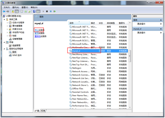The height and width of the screenshot is (118, 165).
Task: Expand the 任务计划程序 tree node arrow
Action: tap(7, 23)
